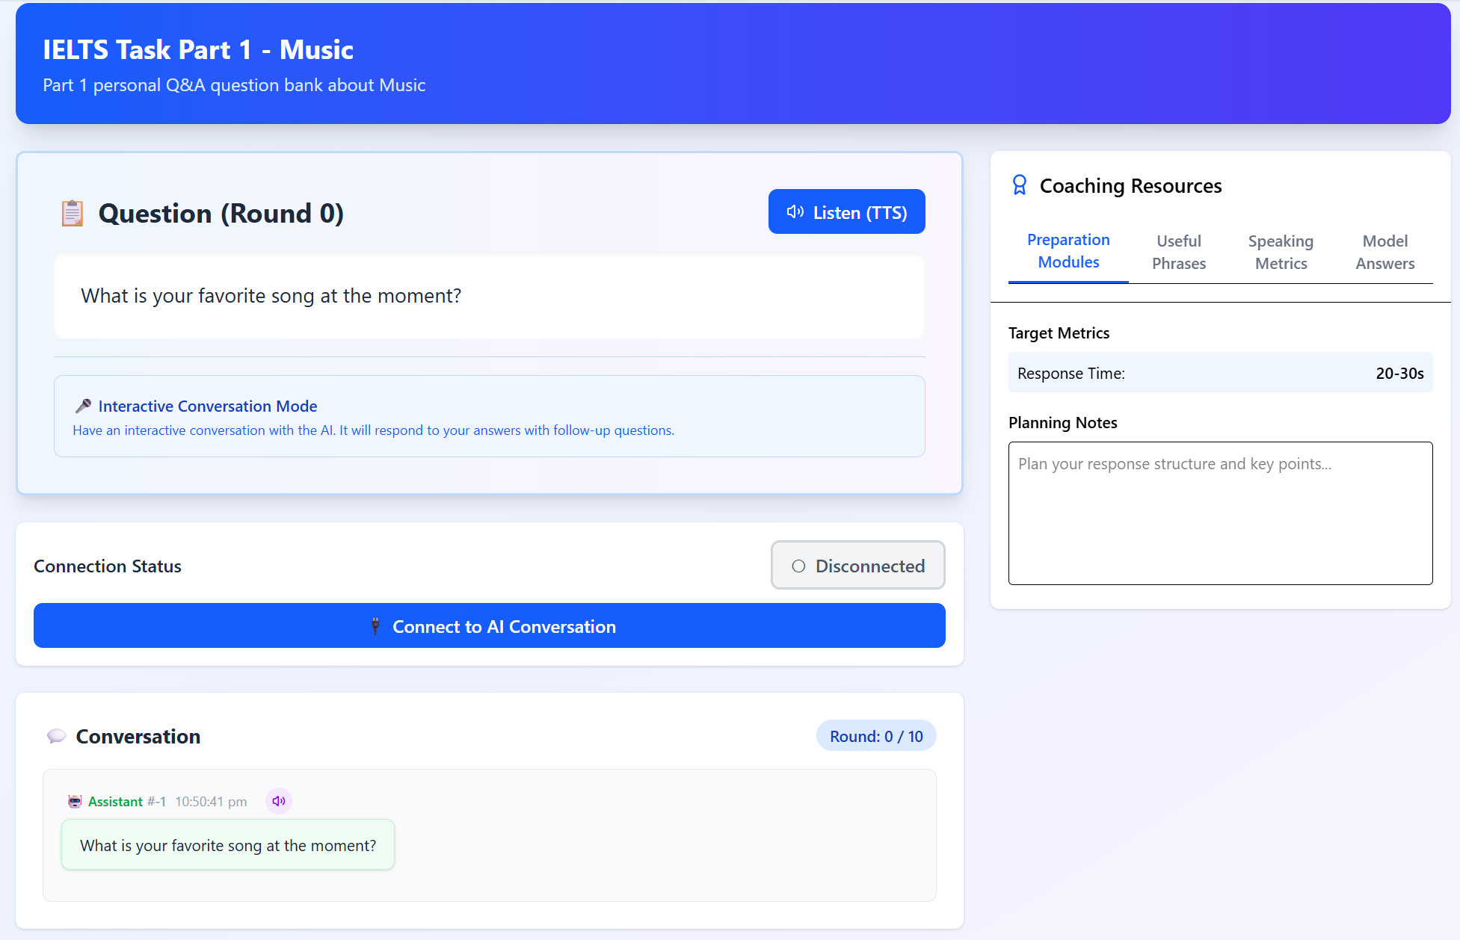This screenshot has width=1460, height=940.
Task: Enable Interactive Conversation Mode
Action: (208, 406)
